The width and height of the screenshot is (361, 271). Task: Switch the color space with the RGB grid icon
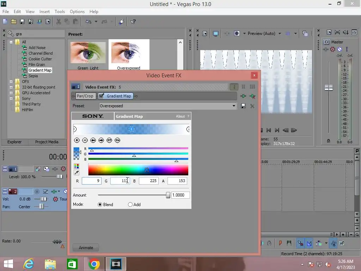[77, 166]
